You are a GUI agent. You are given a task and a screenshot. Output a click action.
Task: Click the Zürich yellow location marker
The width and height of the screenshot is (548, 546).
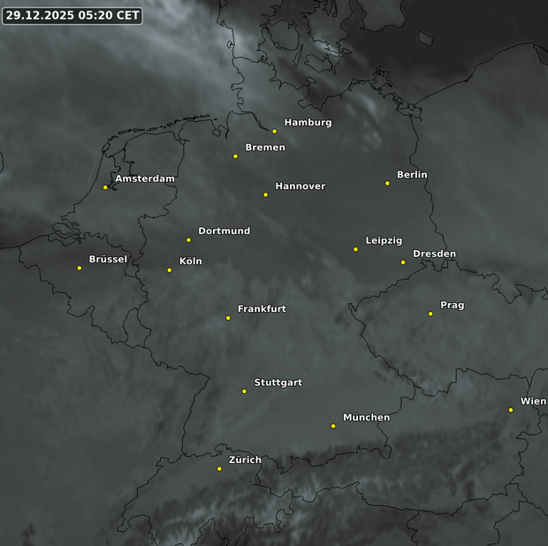(x=219, y=469)
